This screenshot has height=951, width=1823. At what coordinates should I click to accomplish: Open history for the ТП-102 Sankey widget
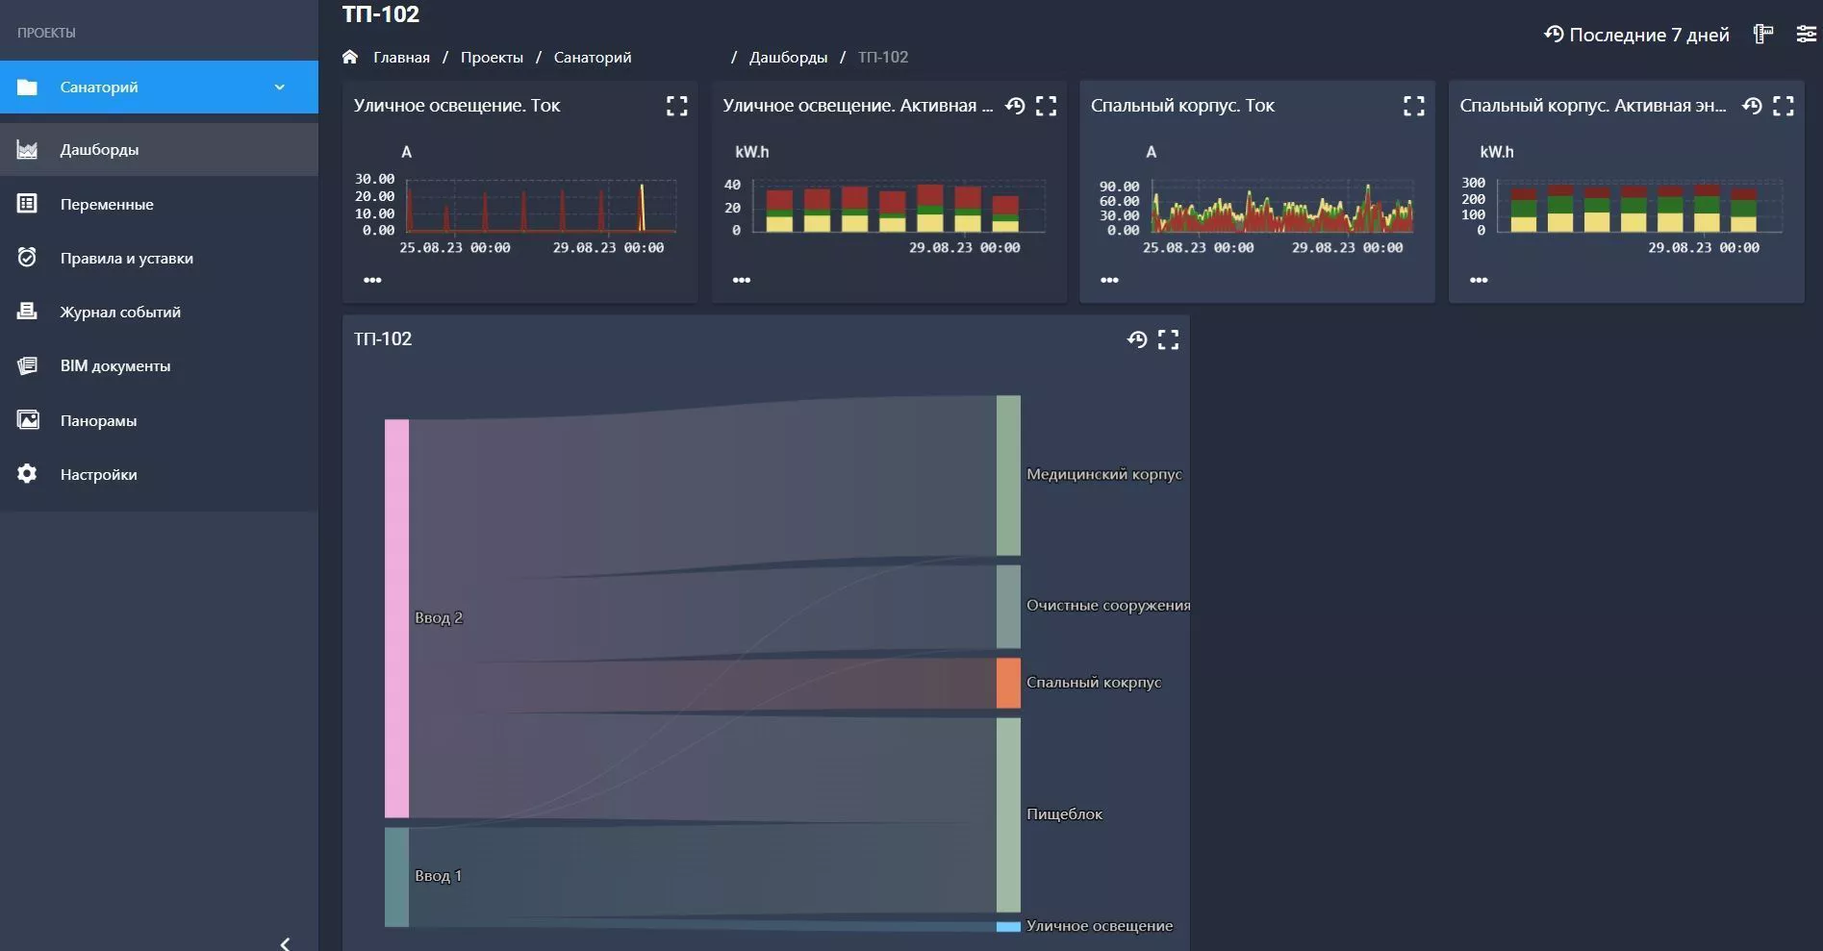[1137, 339]
